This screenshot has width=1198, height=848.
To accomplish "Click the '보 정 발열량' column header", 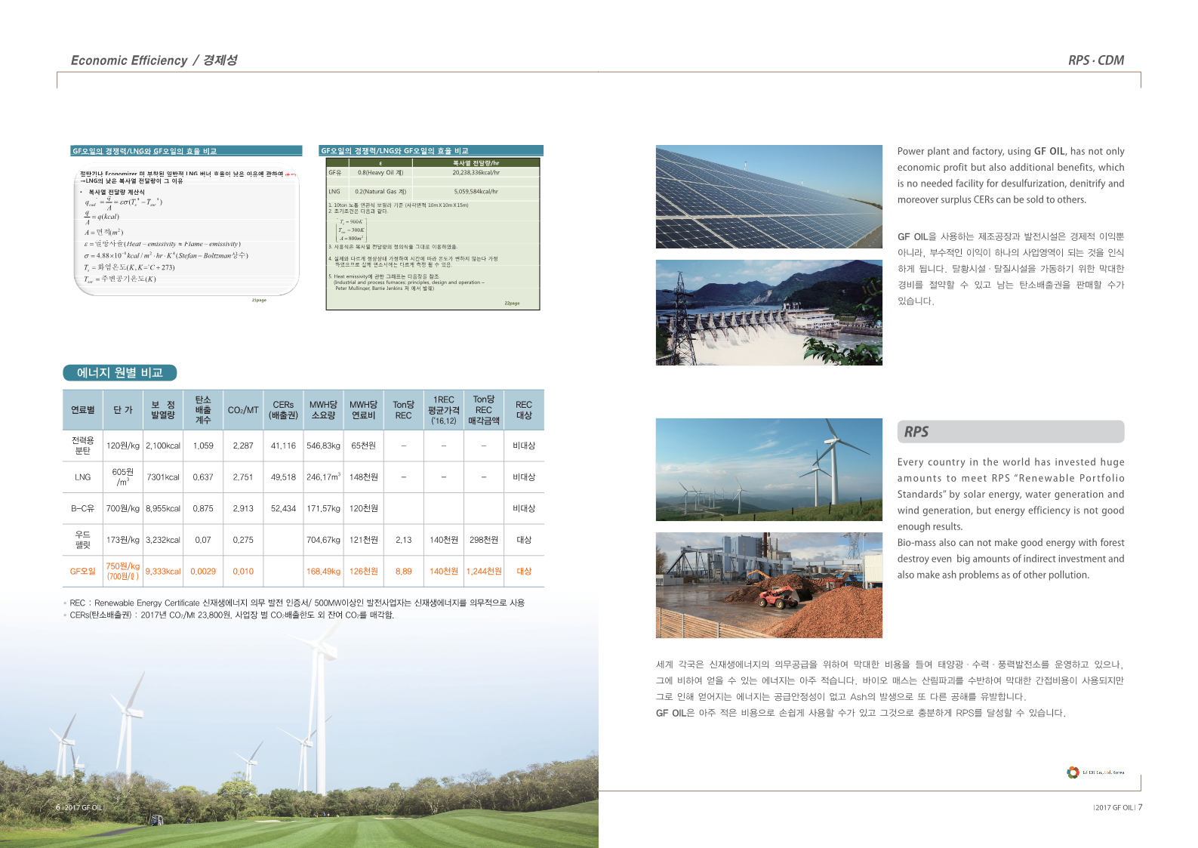I will click(163, 410).
